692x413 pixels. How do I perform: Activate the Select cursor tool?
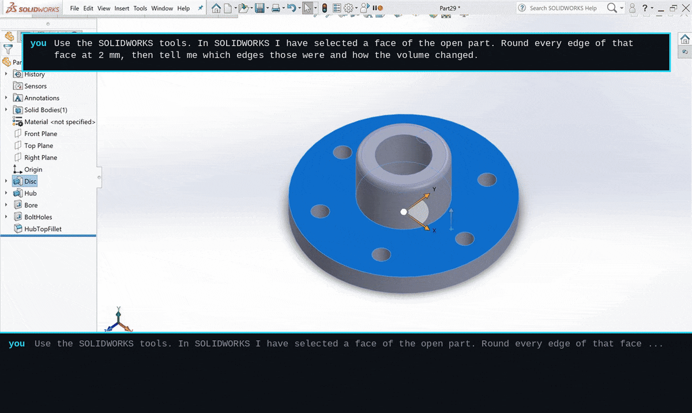[x=308, y=8]
